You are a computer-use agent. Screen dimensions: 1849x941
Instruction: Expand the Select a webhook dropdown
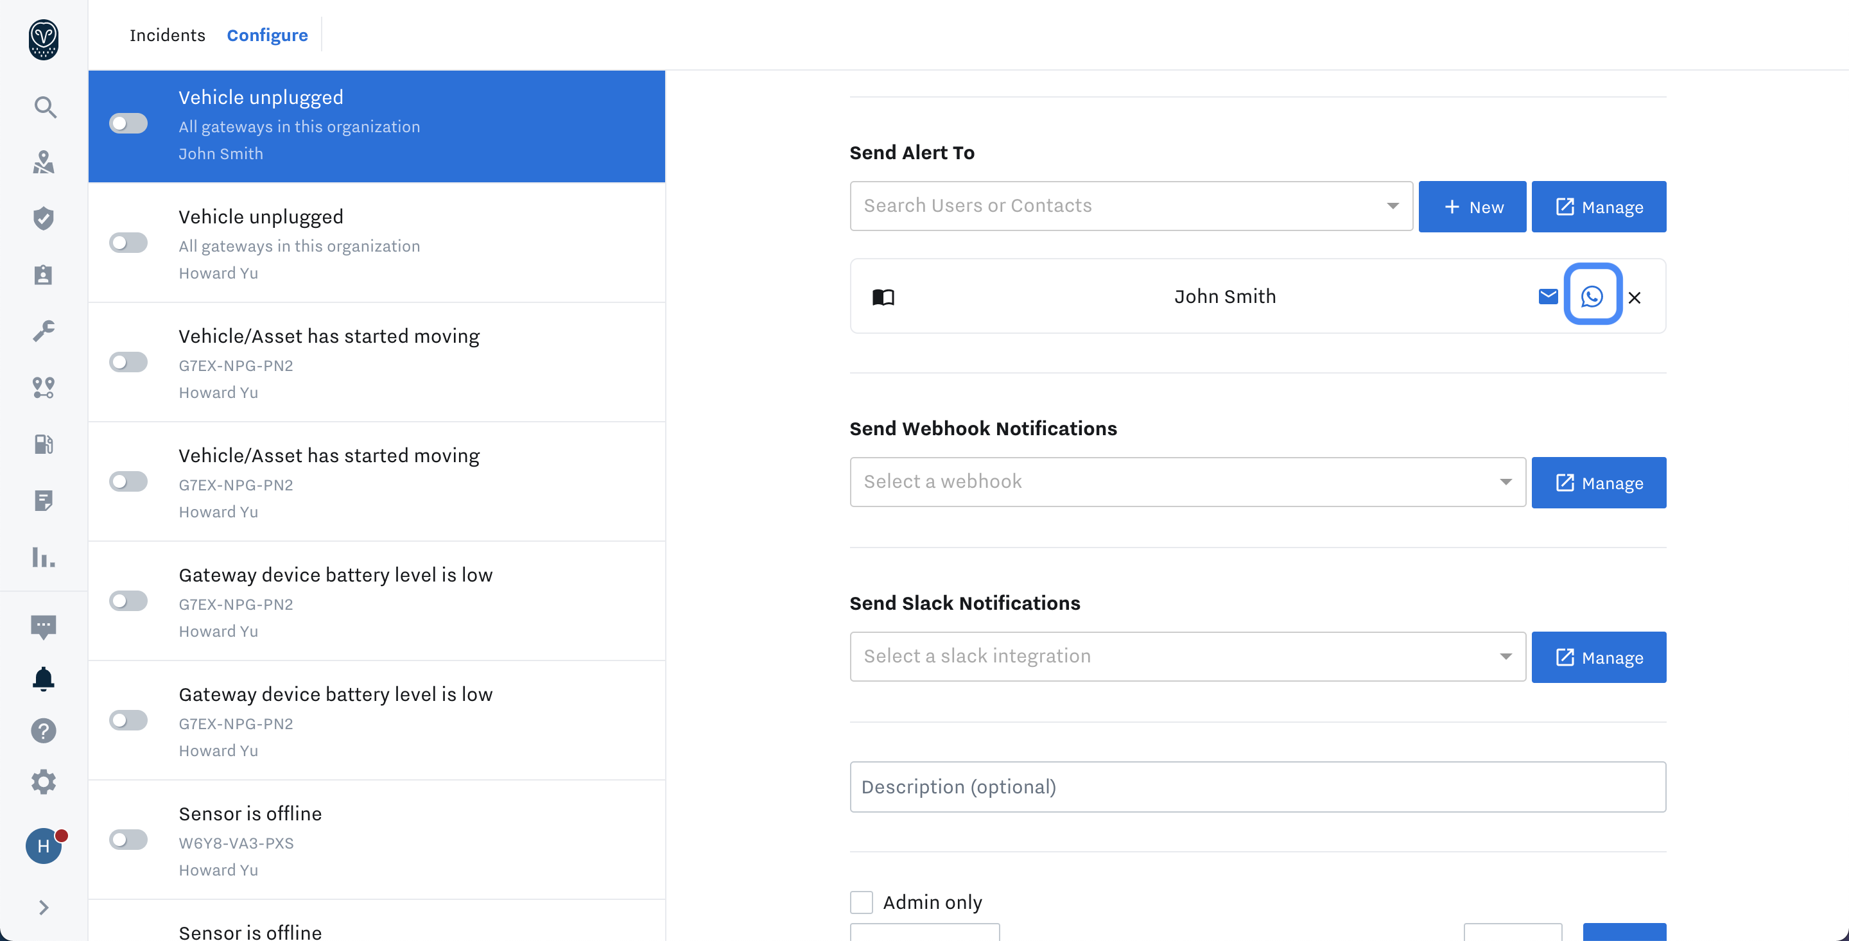click(x=1187, y=481)
